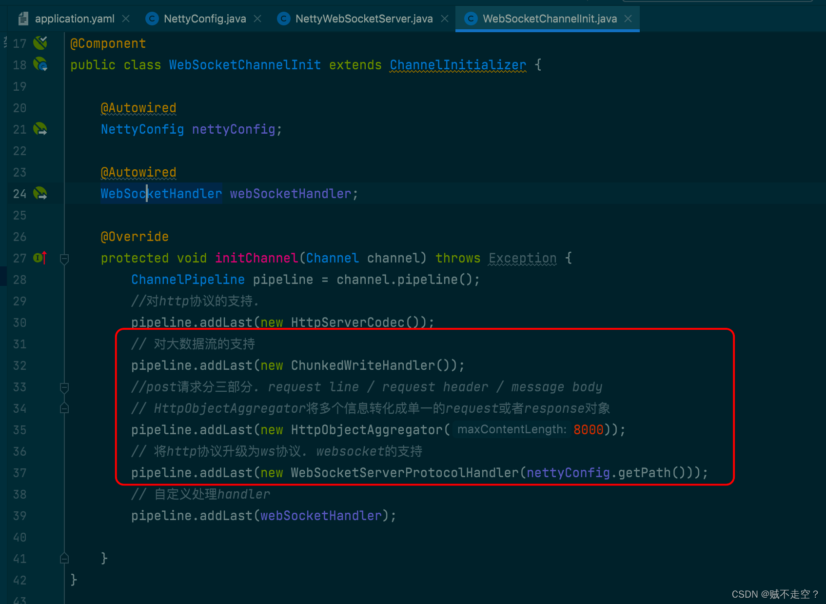The width and height of the screenshot is (826, 604).
Task: Click the Exception type in throws clause
Action: 522,258
